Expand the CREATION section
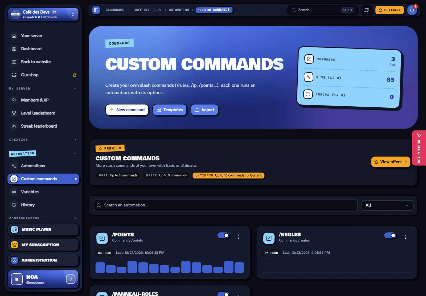 tap(43, 140)
